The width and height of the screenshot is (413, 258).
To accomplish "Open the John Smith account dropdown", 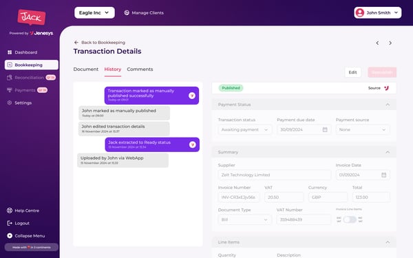I will click(x=378, y=12).
